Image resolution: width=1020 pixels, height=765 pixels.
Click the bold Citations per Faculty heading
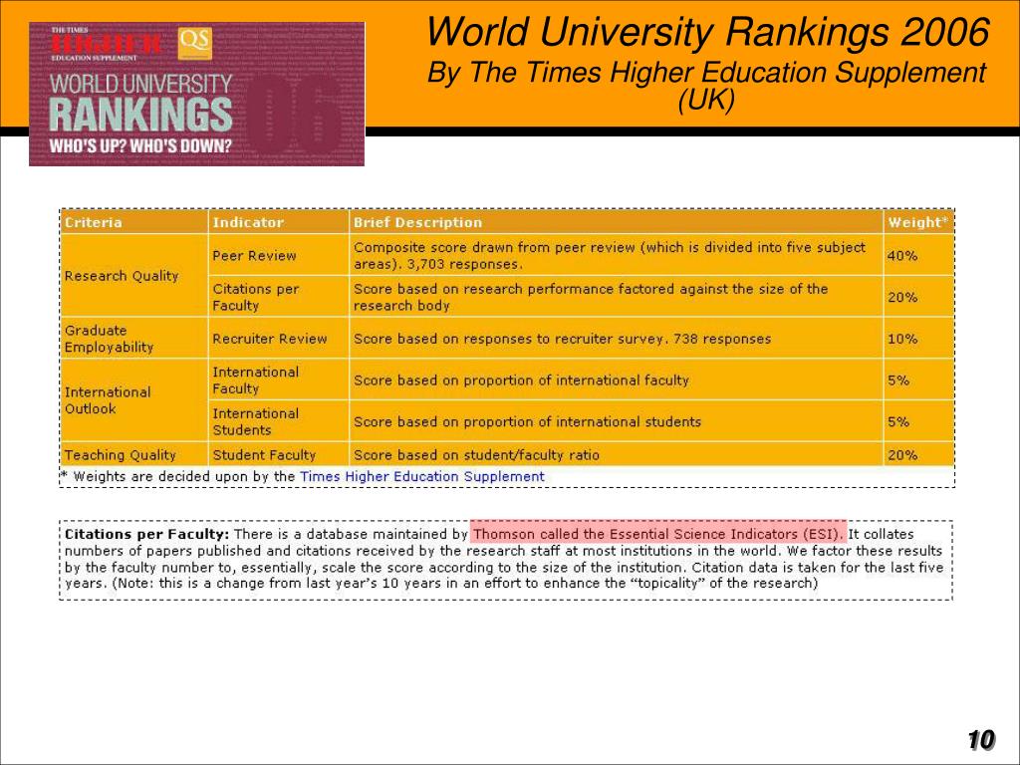(147, 535)
